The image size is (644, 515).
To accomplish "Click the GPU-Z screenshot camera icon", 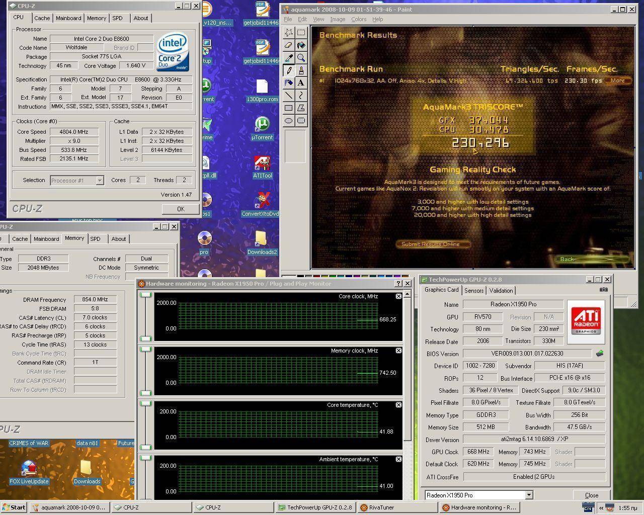I will click(604, 290).
